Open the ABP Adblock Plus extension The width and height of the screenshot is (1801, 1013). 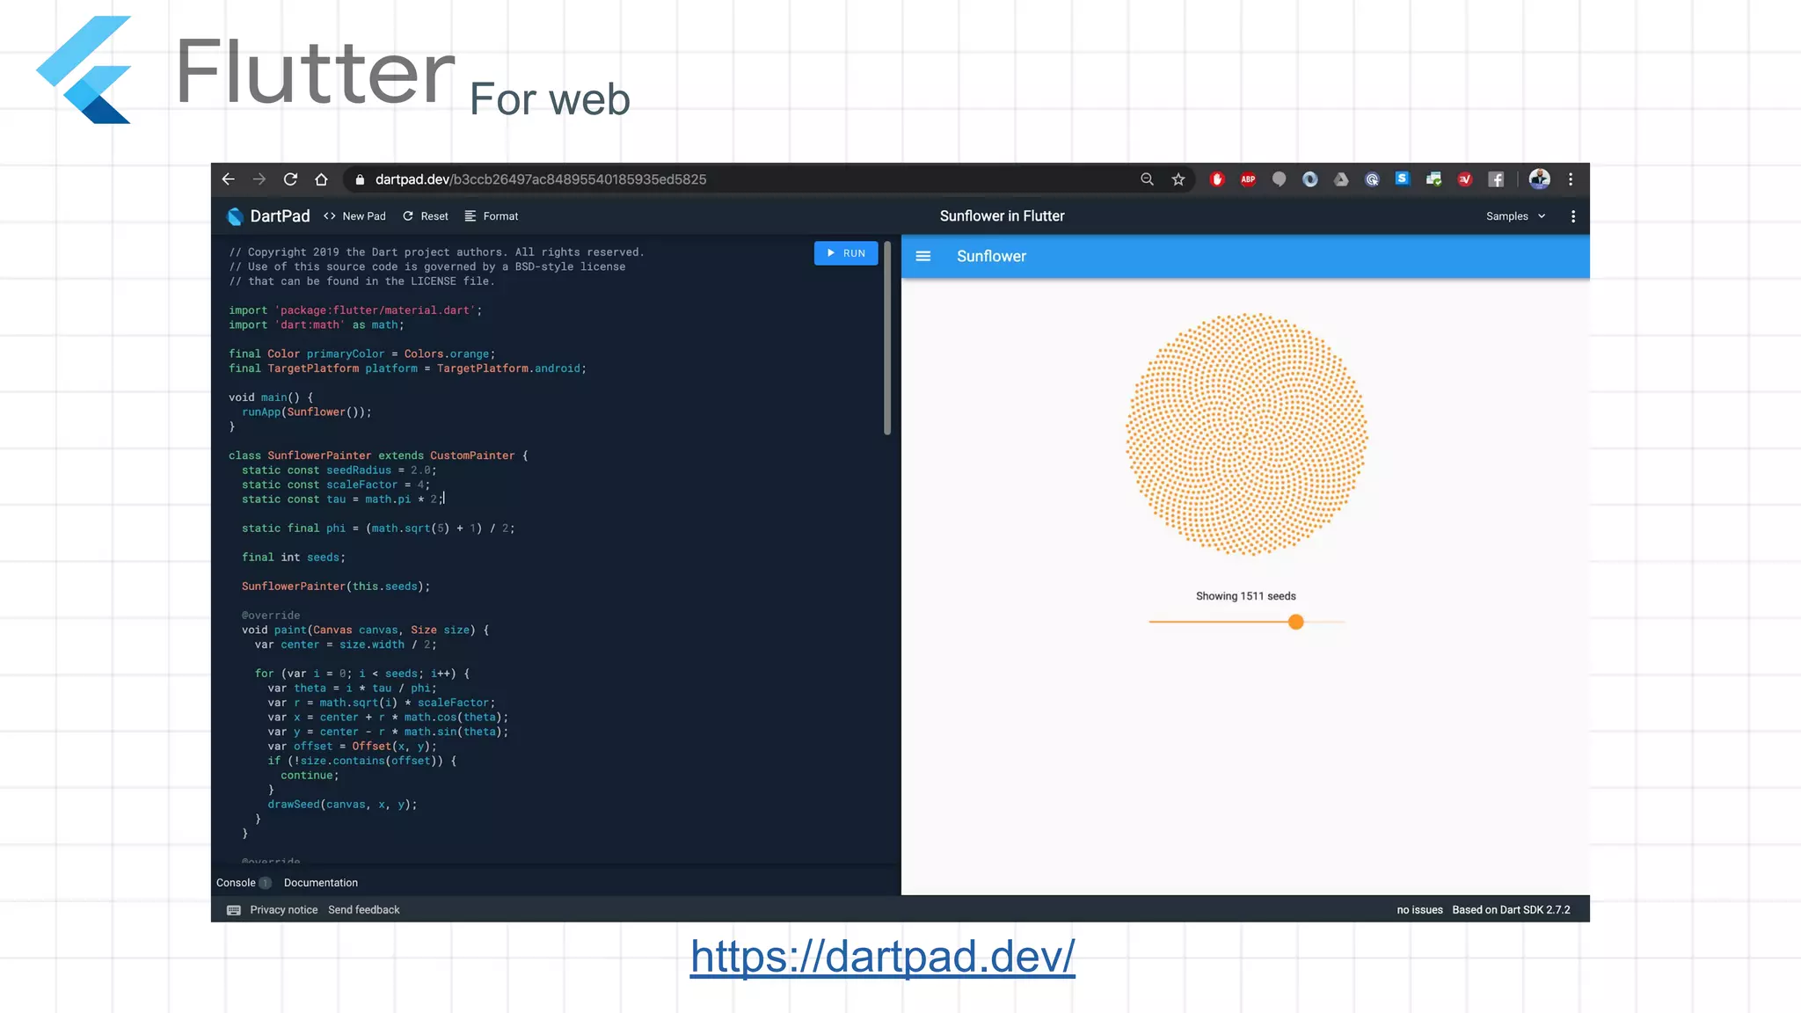1248,179
